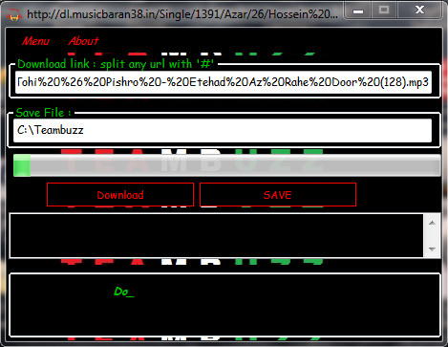Image resolution: width=448 pixels, height=347 pixels.
Task: Click inside the empty black log box
Action: pos(217,235)
